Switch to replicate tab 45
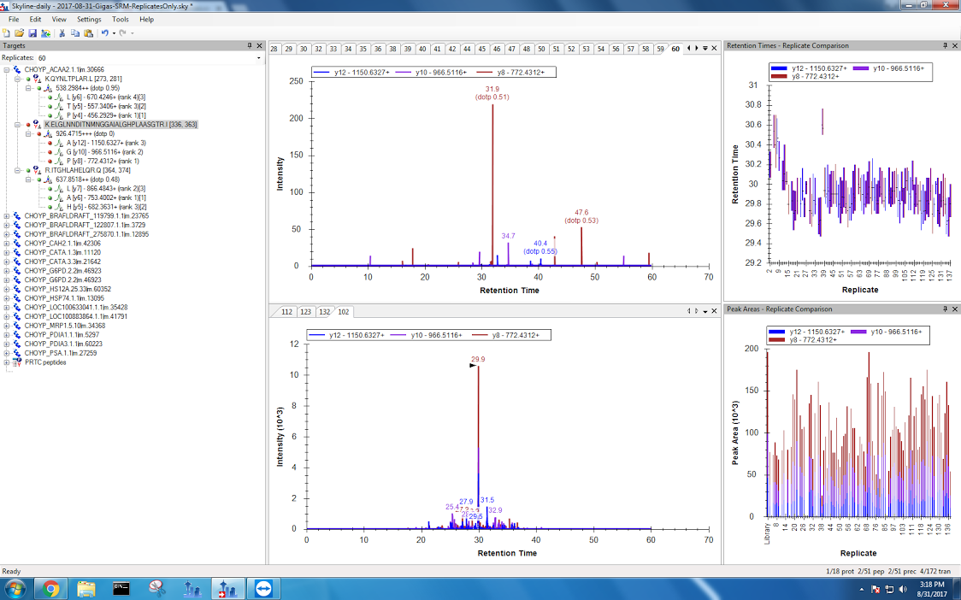Image resolution: width=961 pixels, height=600 pixels. pos(481,49)
